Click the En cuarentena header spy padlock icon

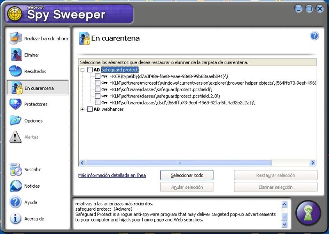[84, 38]
